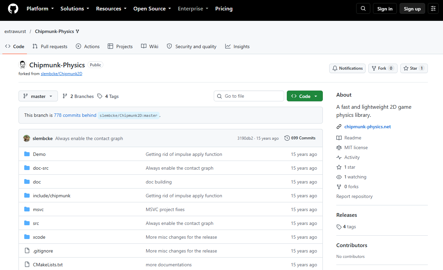Click the book icon next to Readme

339,138
